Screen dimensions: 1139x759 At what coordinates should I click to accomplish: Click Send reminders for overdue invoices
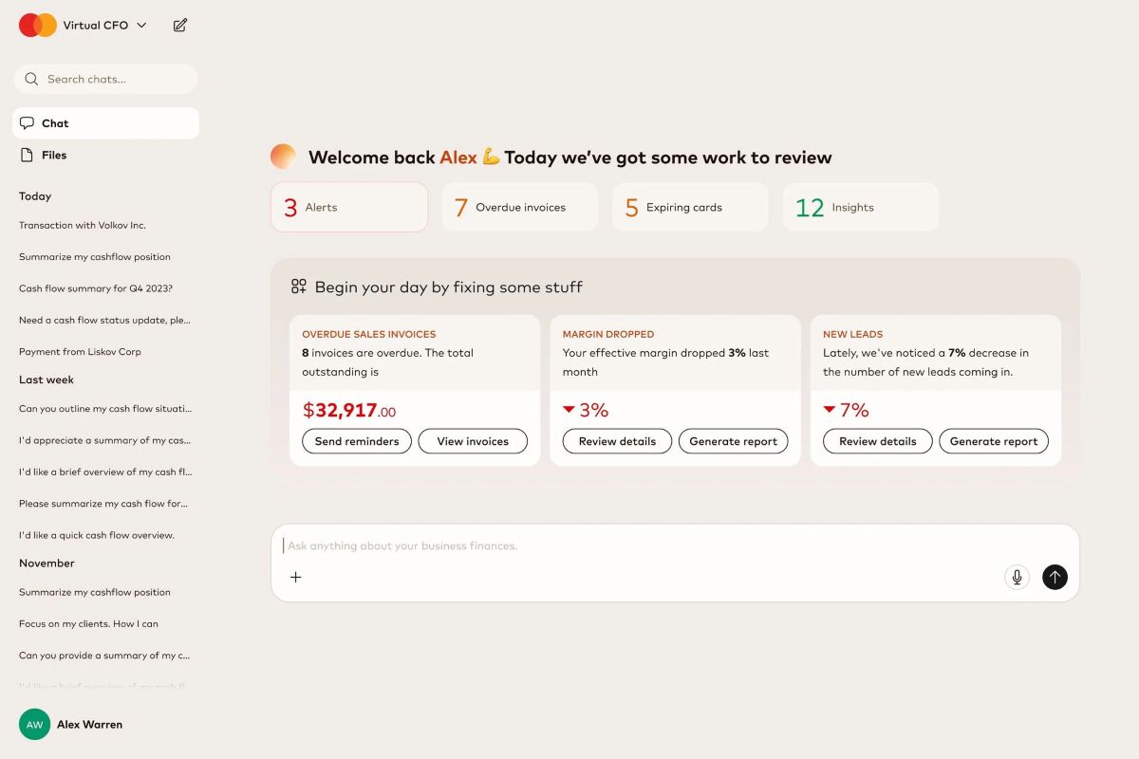pyautogui.click(x=357, y=440)
